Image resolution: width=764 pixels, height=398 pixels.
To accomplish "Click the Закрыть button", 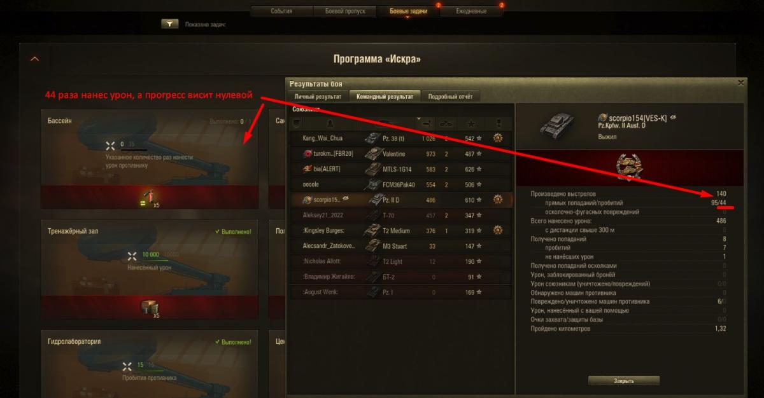I will tap(624, 381).
